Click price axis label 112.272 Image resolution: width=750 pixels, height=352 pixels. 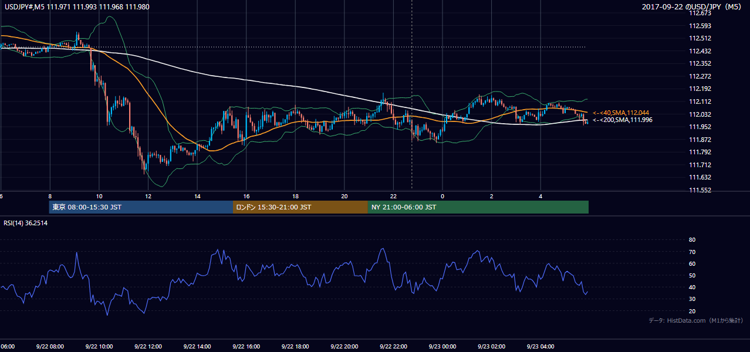pos(700,76)
